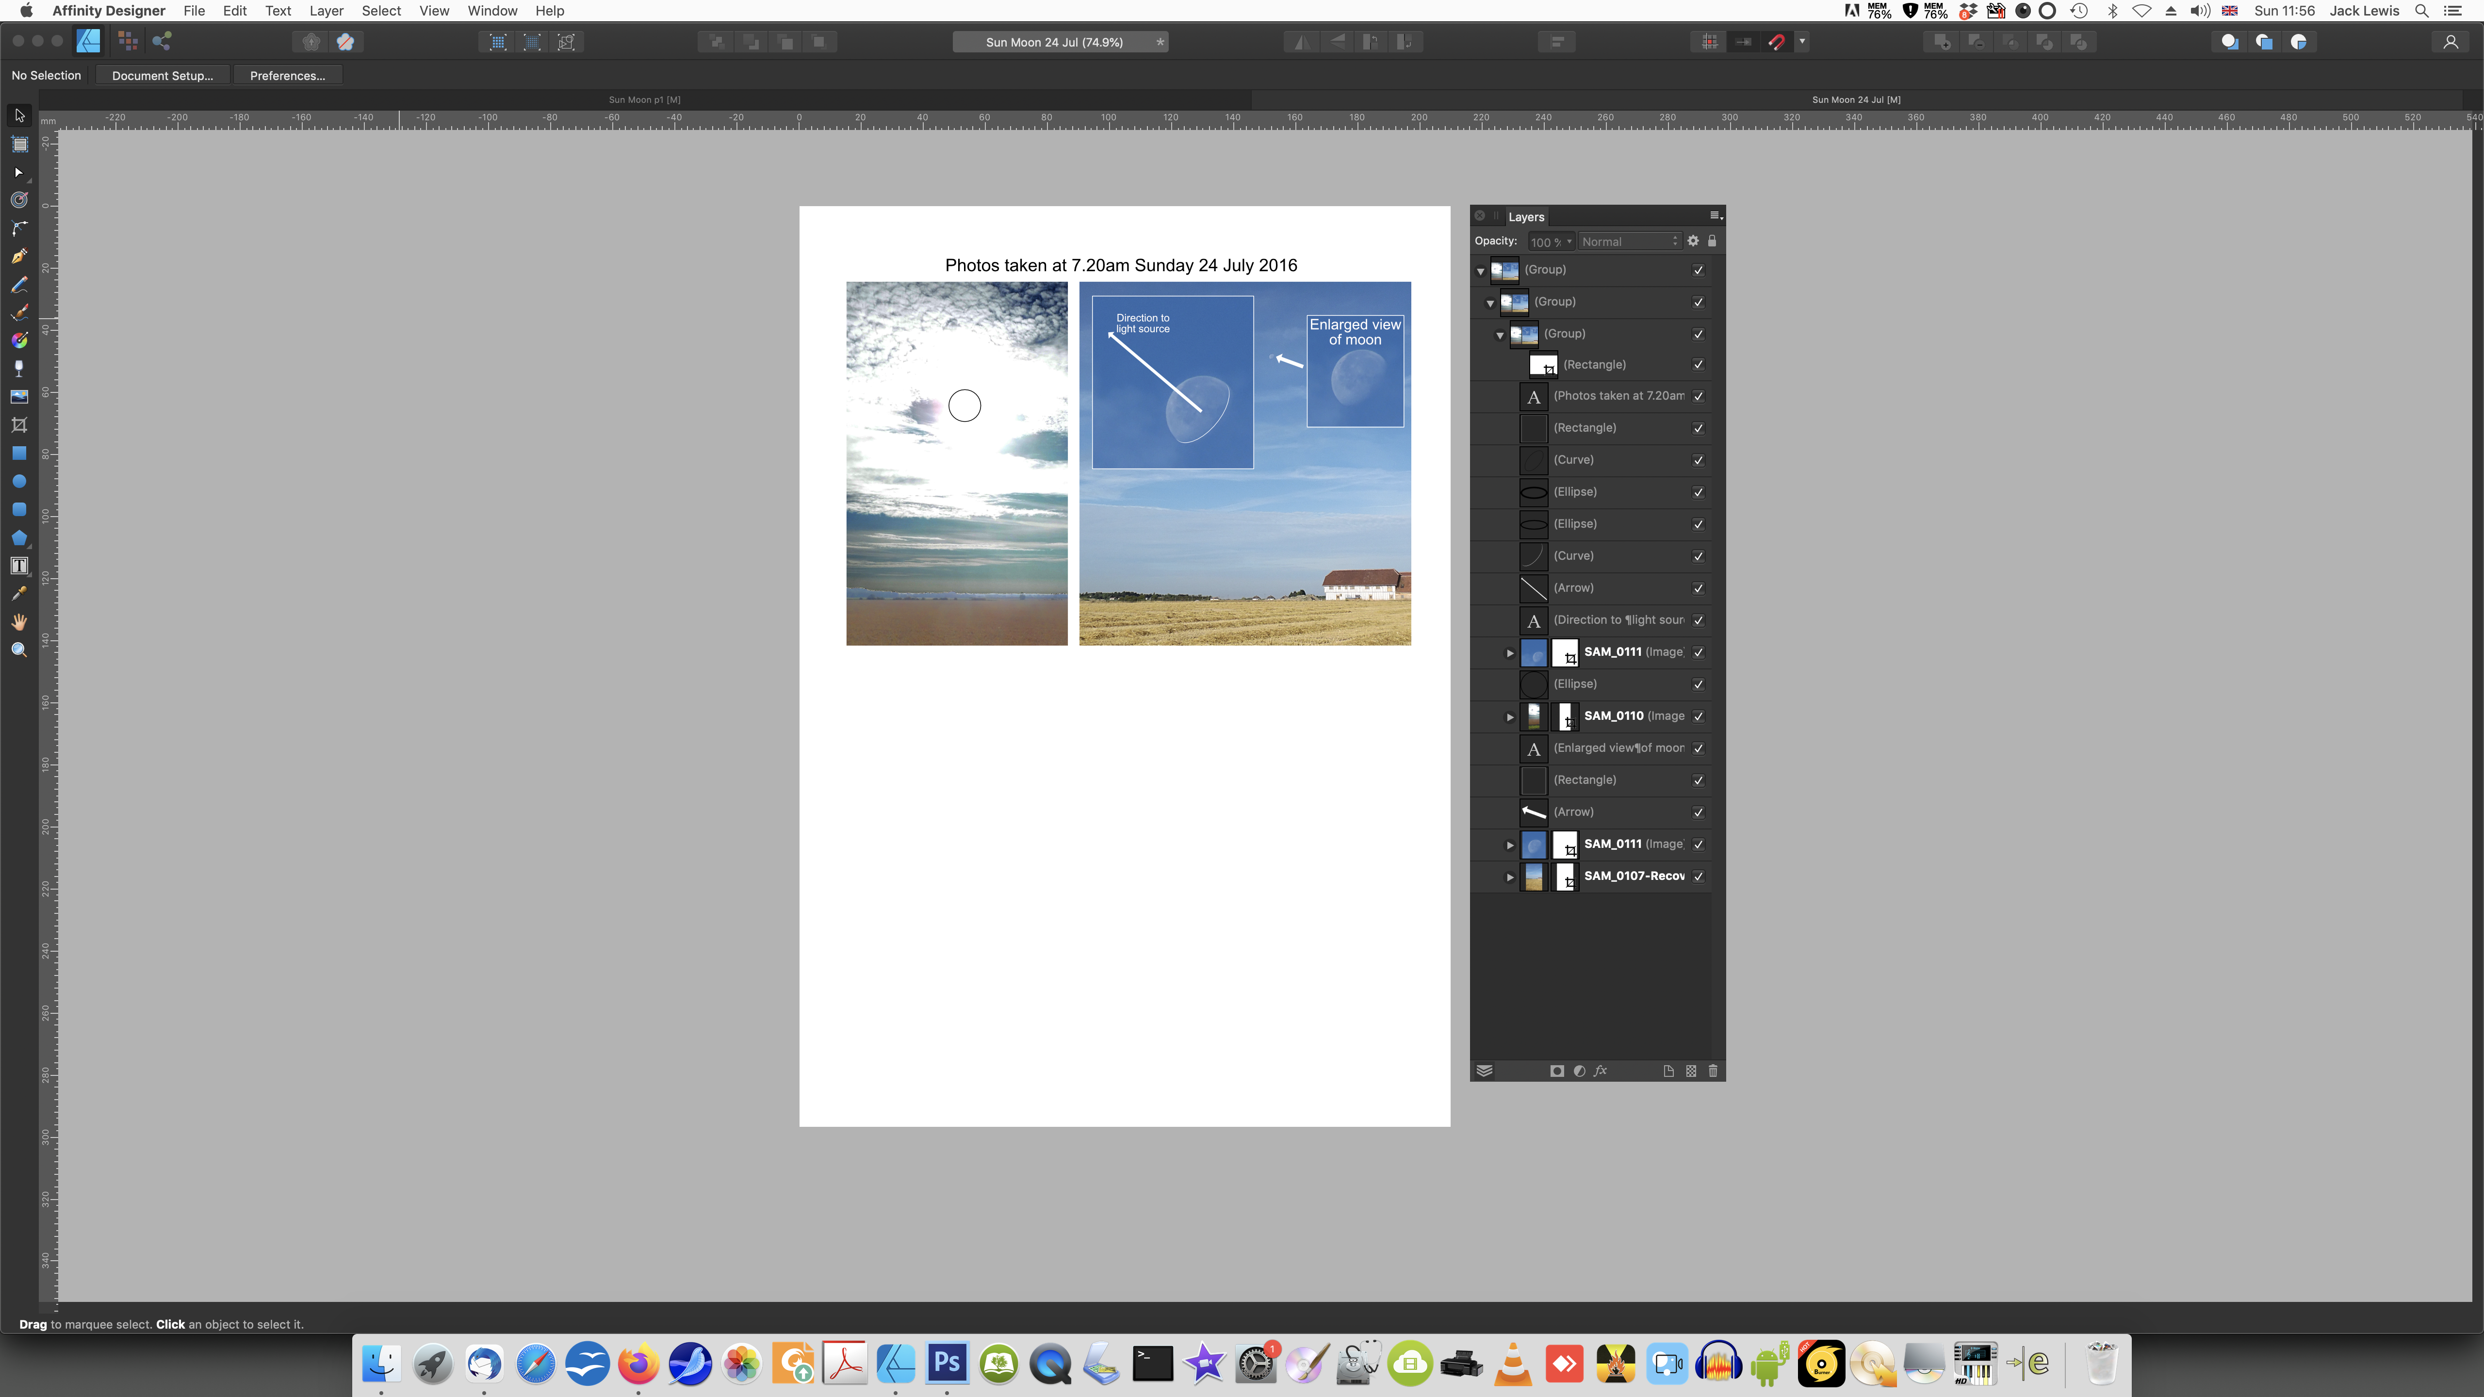The image size is (2484, 1397).
Task: Expand the SAM_0110 image layer
Action: coord(1510,716)
